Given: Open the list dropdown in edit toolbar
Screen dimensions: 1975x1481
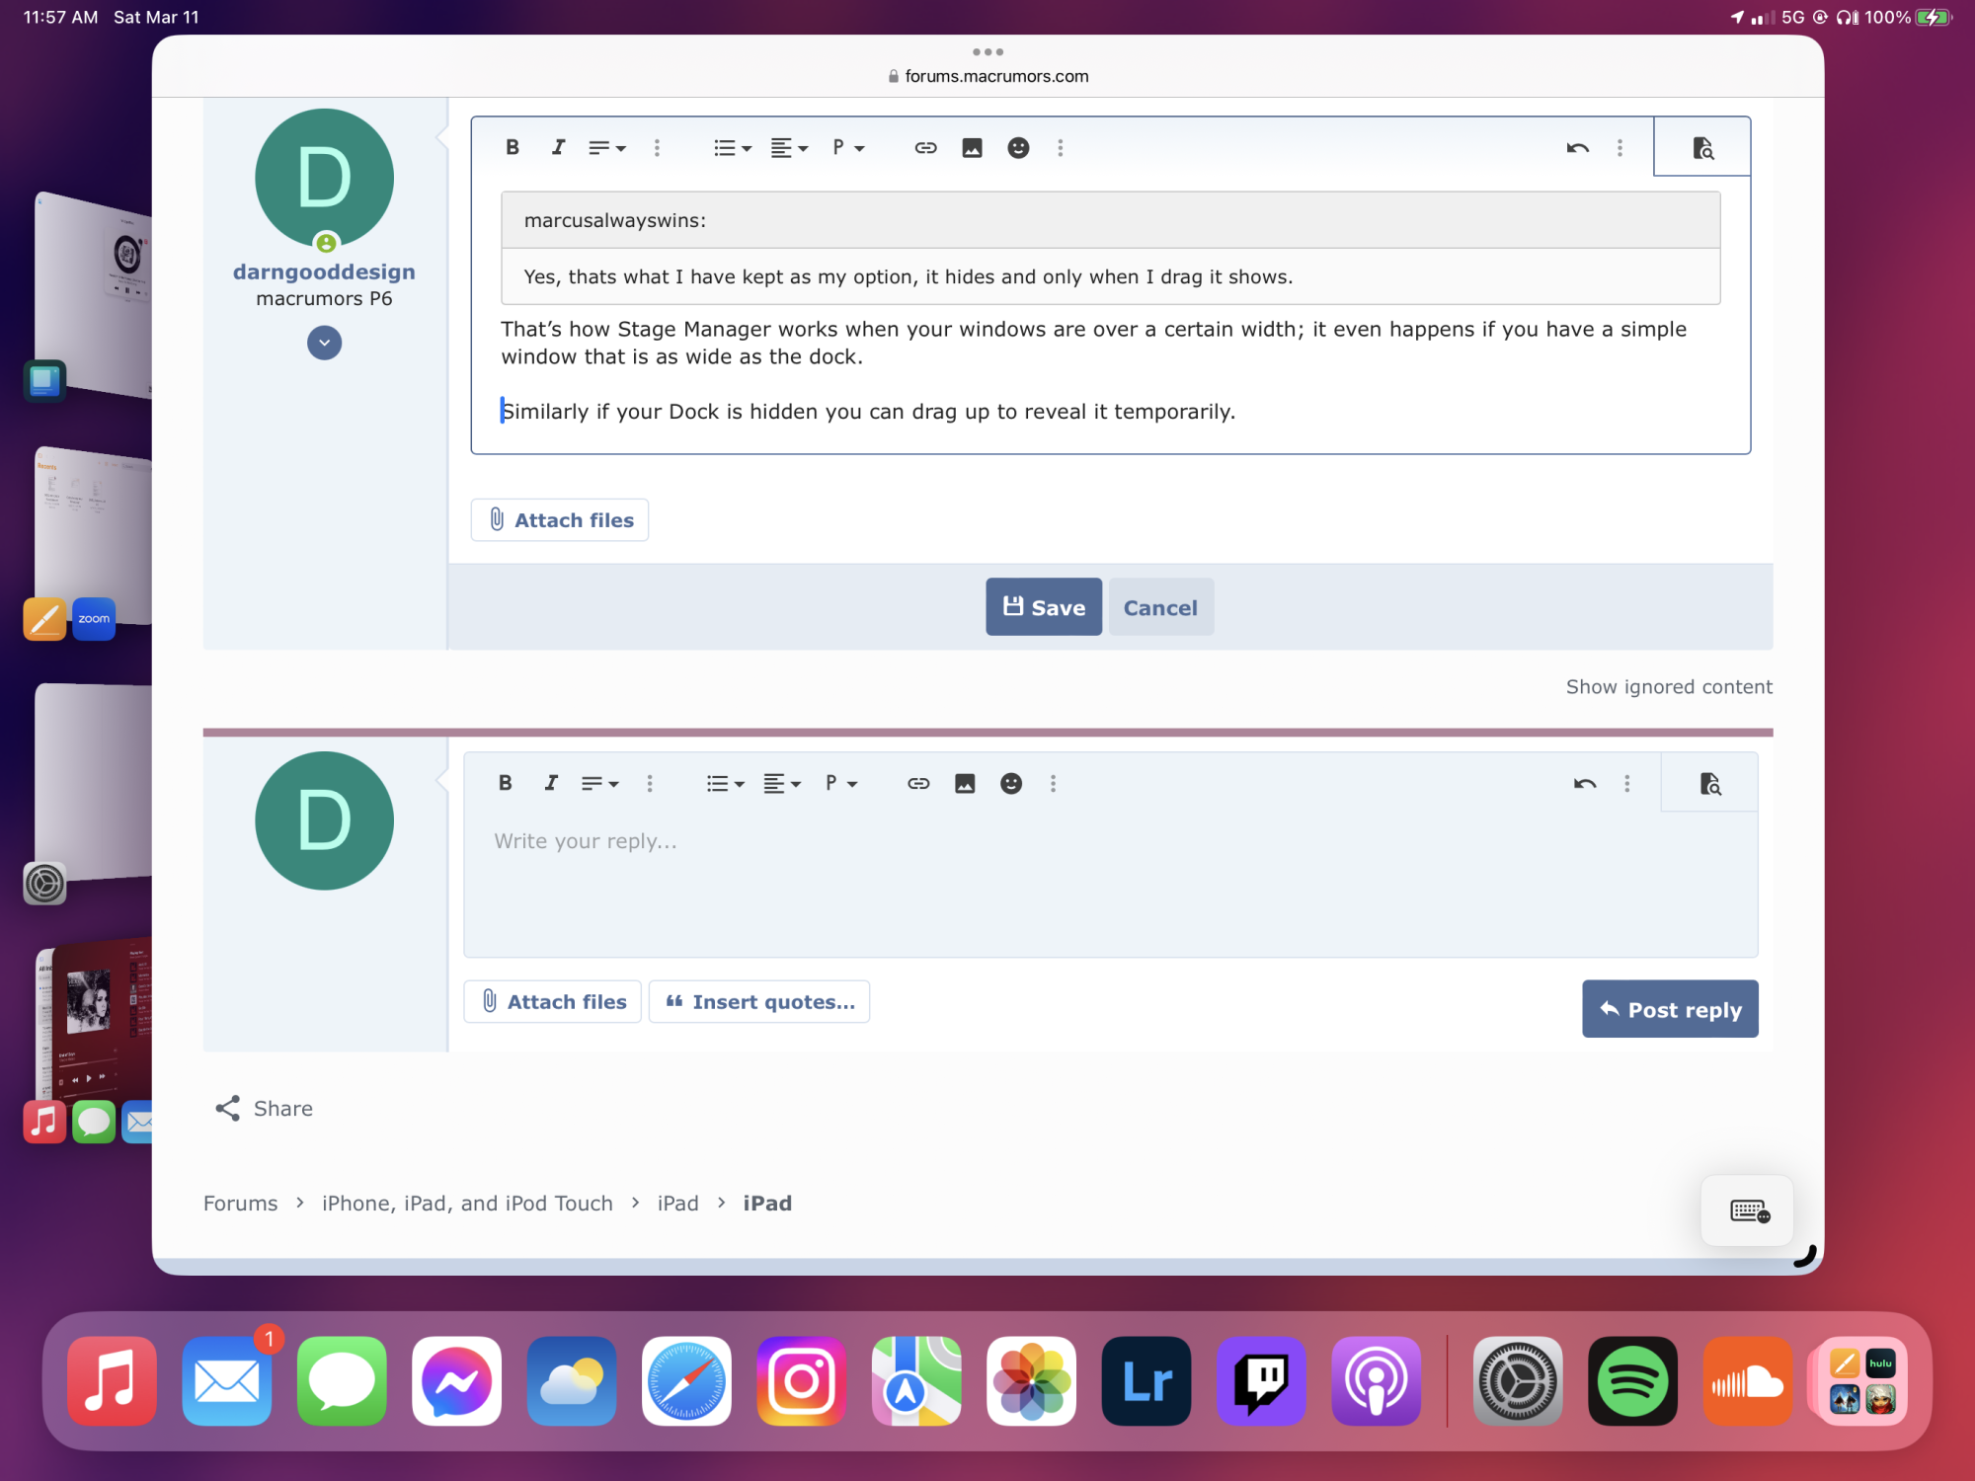Looking at the screenshot, I should (x=732, y=147).
